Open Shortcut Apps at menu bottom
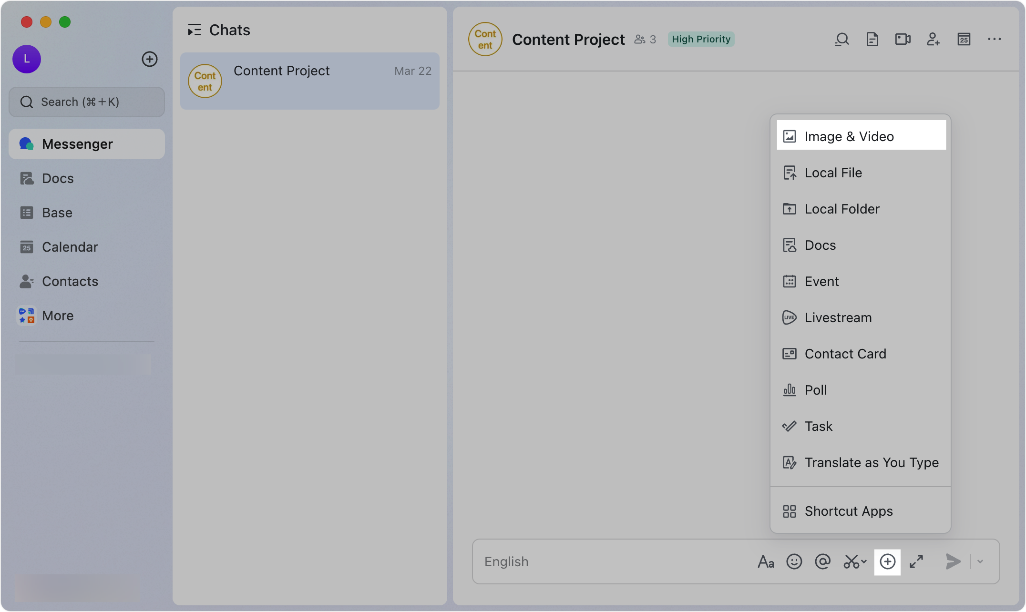The width and height of the screenshot is (1026, 612). [848, 511]
